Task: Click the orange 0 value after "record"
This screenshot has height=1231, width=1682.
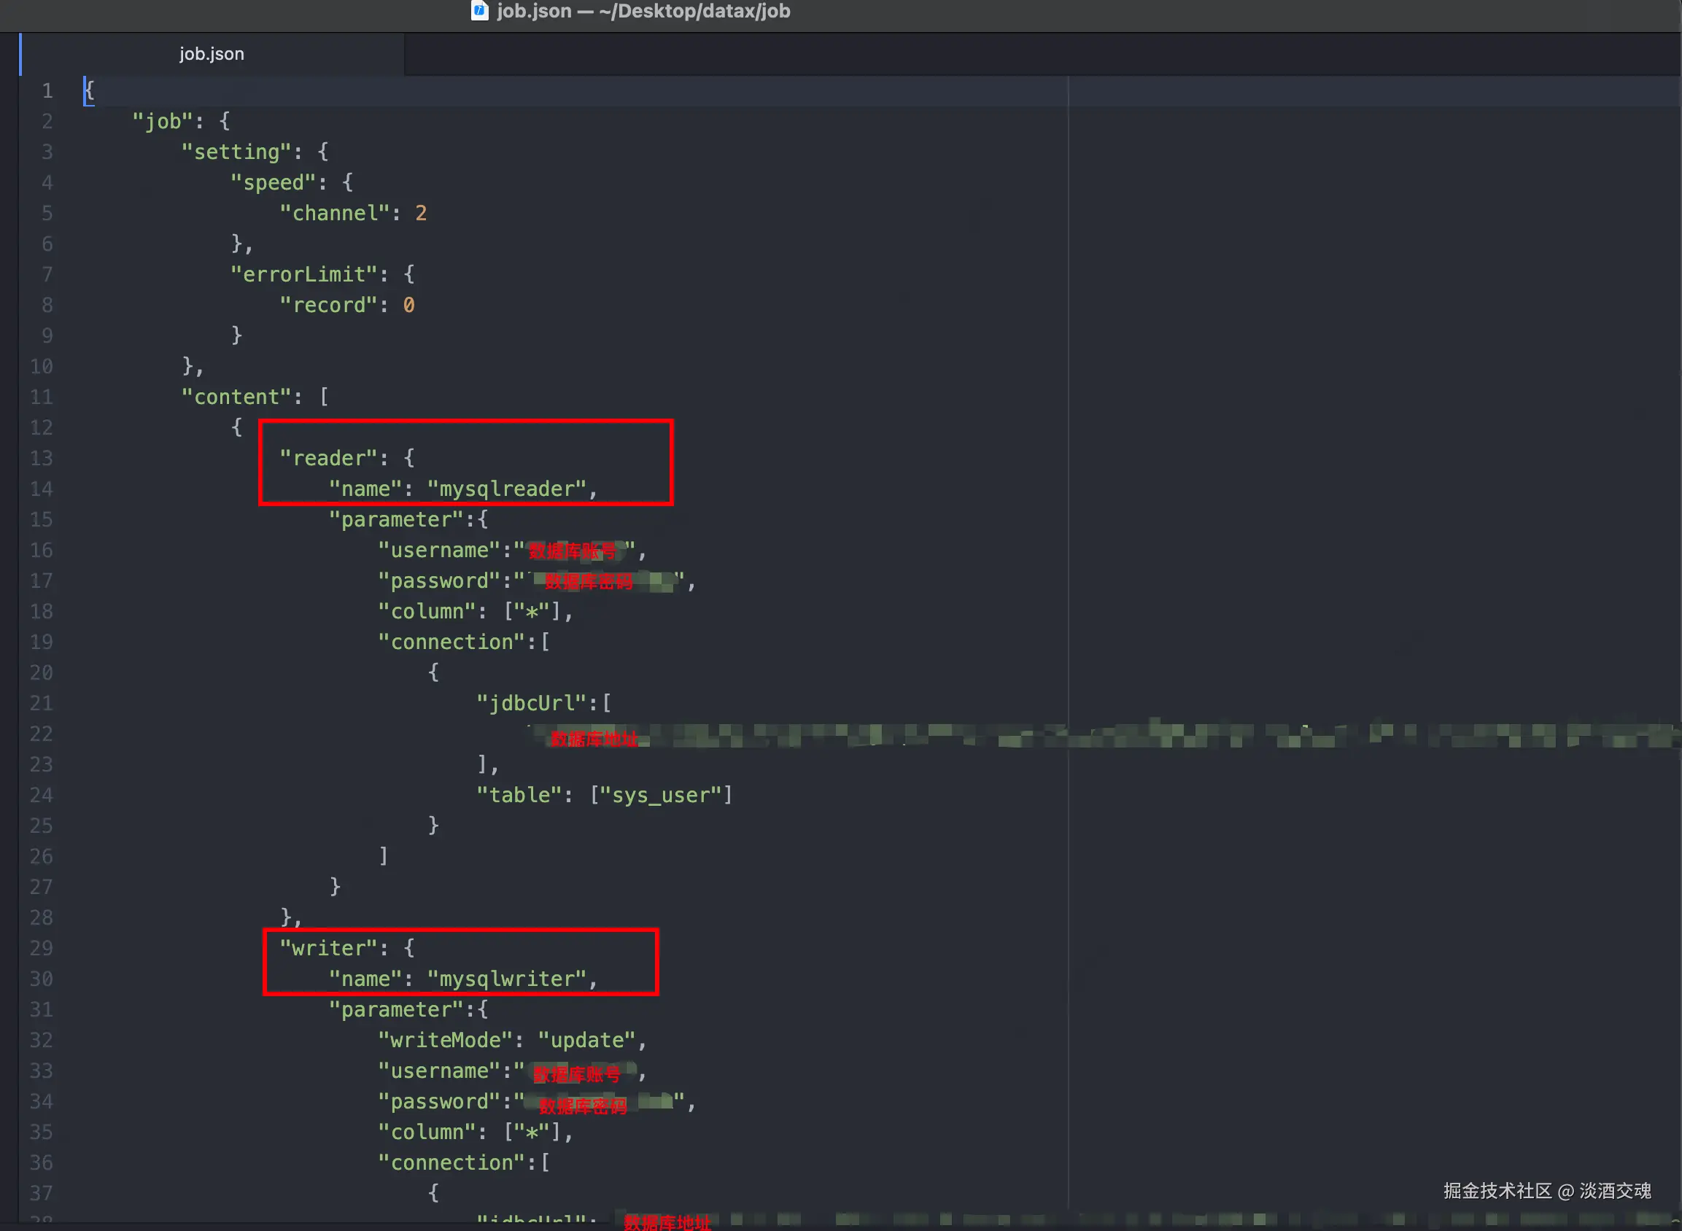Action: (408, 306)
